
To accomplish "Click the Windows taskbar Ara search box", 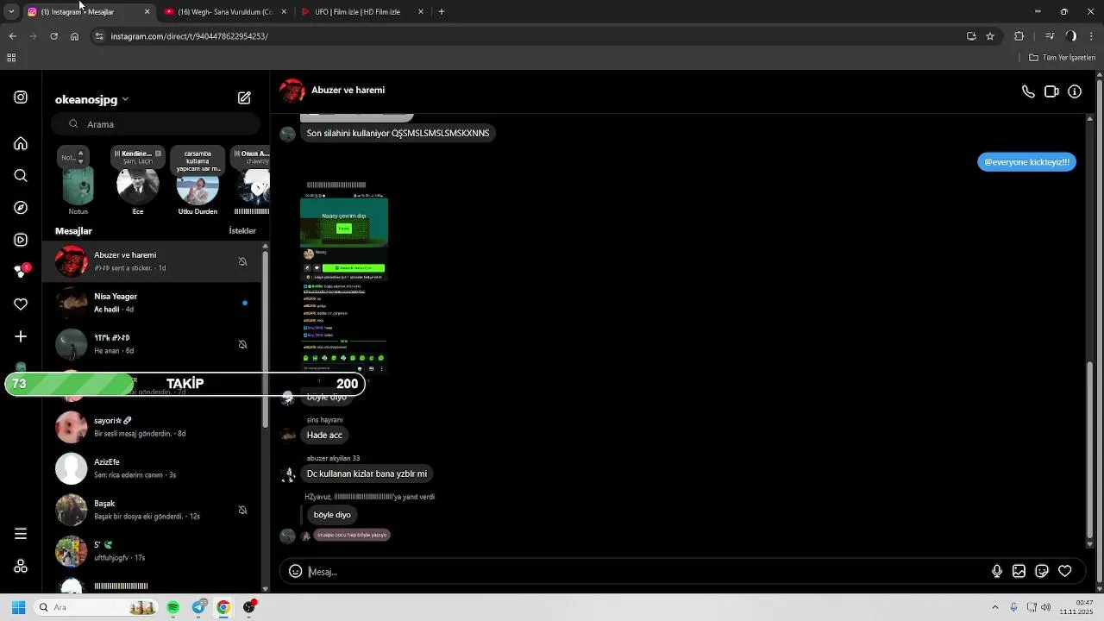I will pyautogui.click(x=97, y=607).
